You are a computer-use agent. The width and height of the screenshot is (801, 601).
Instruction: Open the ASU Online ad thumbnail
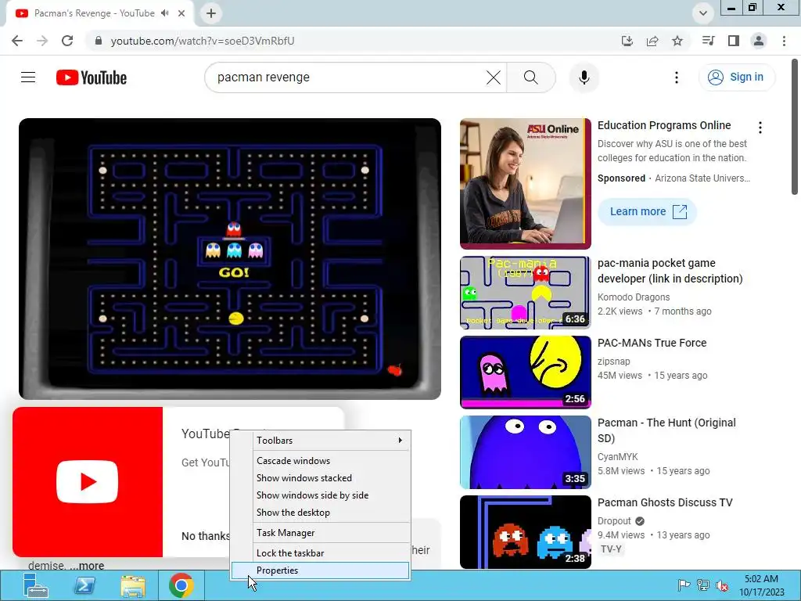point(525,184)
